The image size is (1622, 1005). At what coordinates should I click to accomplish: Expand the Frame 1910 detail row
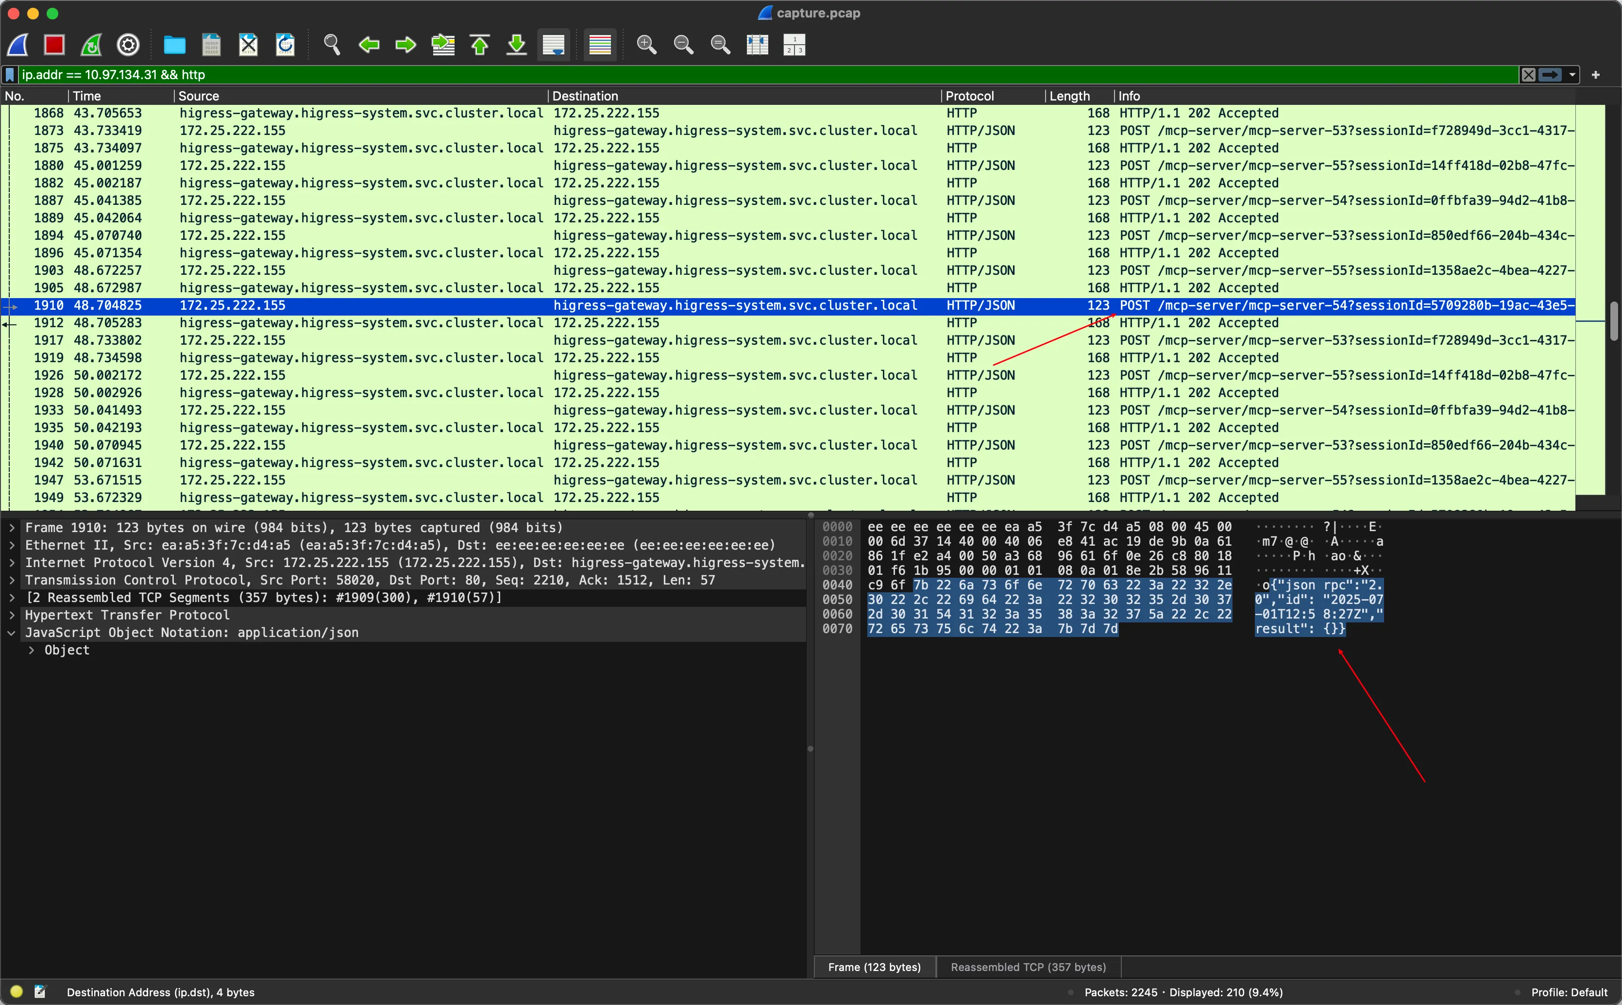(x=12, y=528)
